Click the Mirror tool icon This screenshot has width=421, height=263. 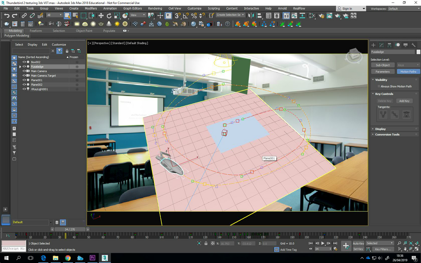point(251,16)
